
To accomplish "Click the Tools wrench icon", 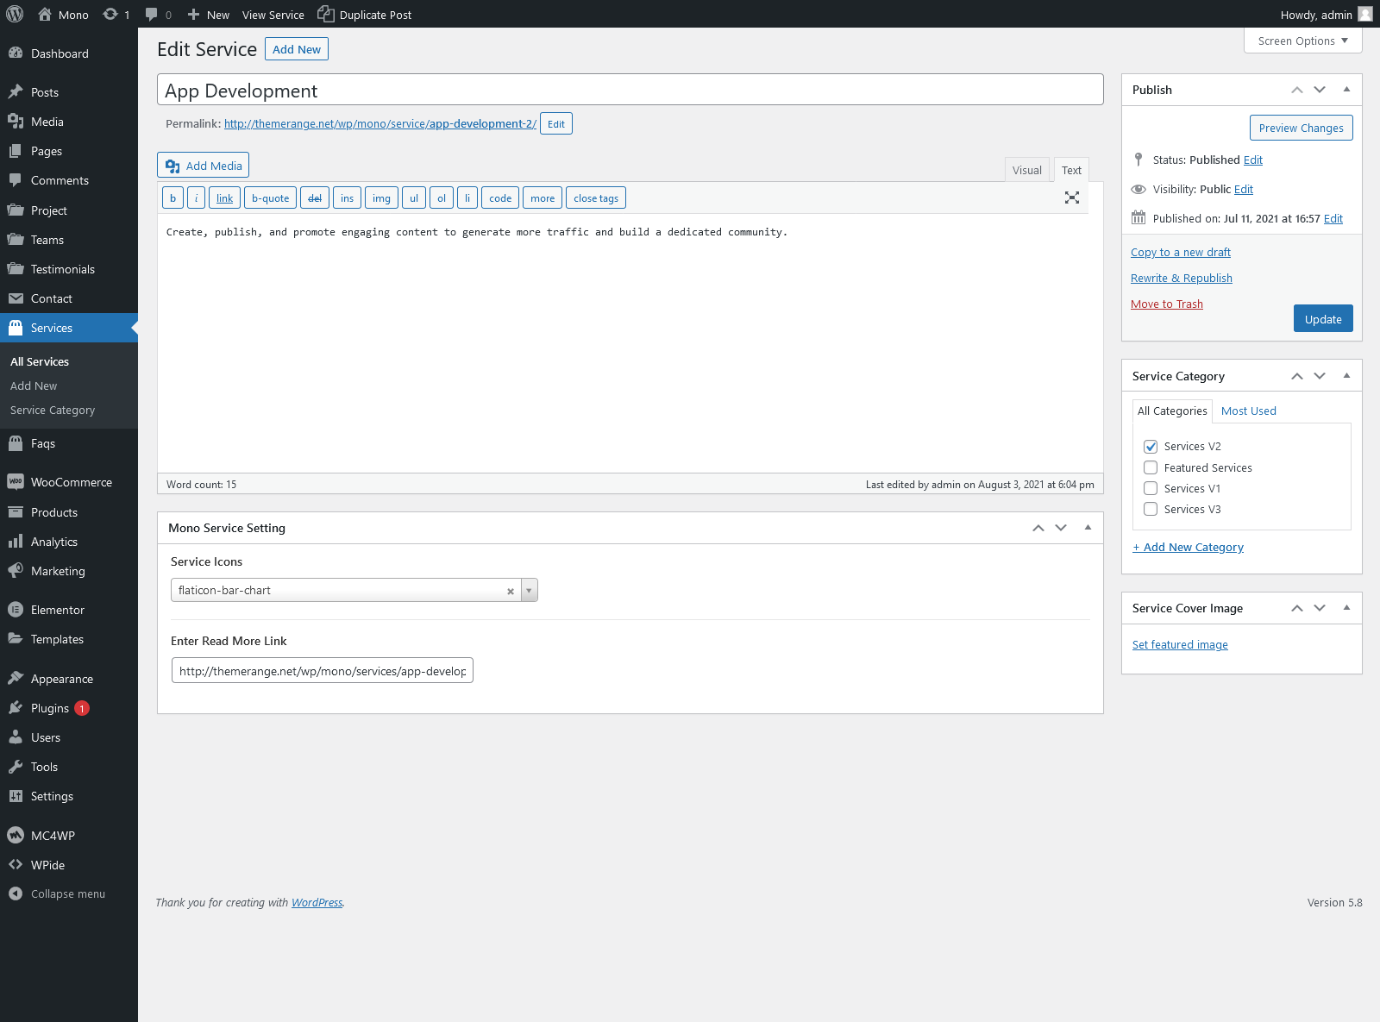I will click(16, 767).
